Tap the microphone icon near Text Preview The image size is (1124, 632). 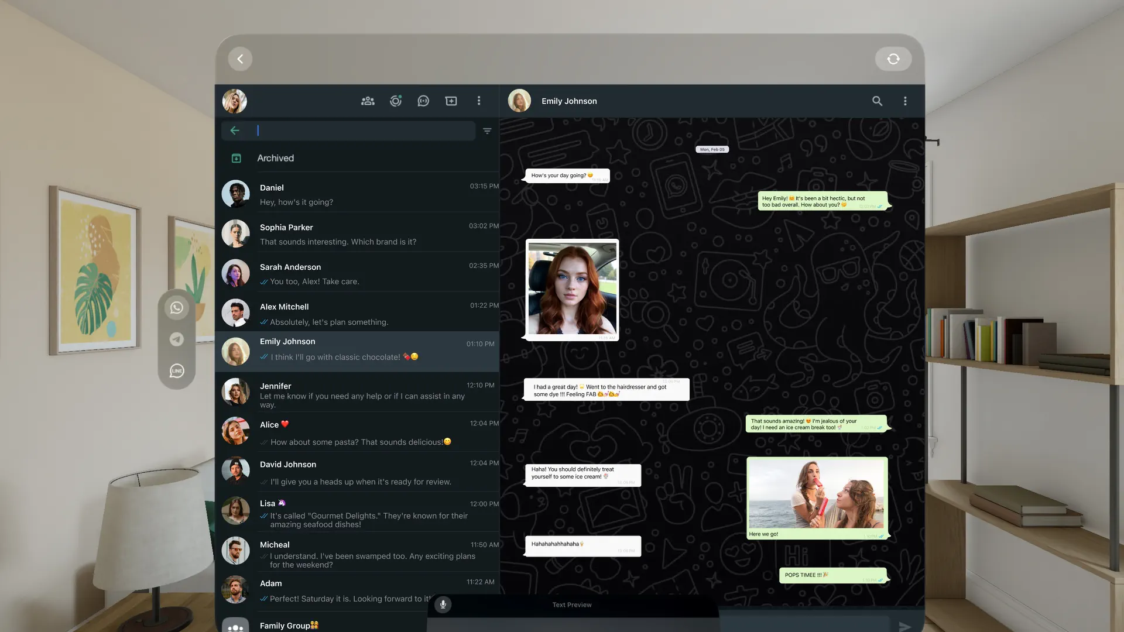[443, 604]
